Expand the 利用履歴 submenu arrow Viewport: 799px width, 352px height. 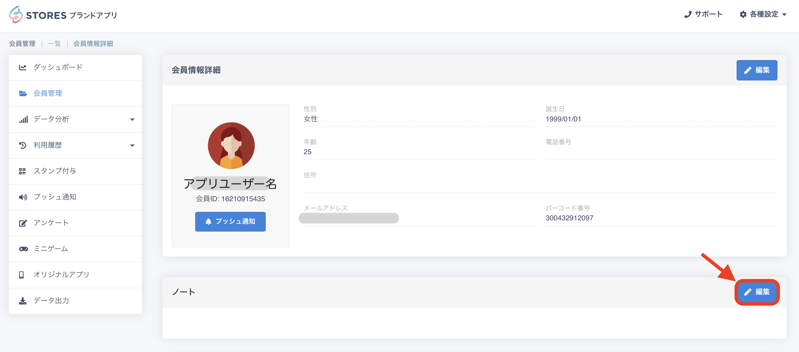pos(132,145)
